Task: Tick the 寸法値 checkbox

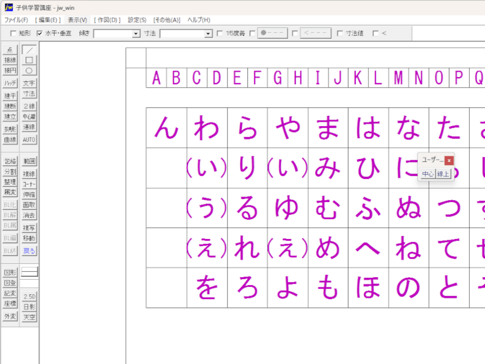Action: [340, 33]
